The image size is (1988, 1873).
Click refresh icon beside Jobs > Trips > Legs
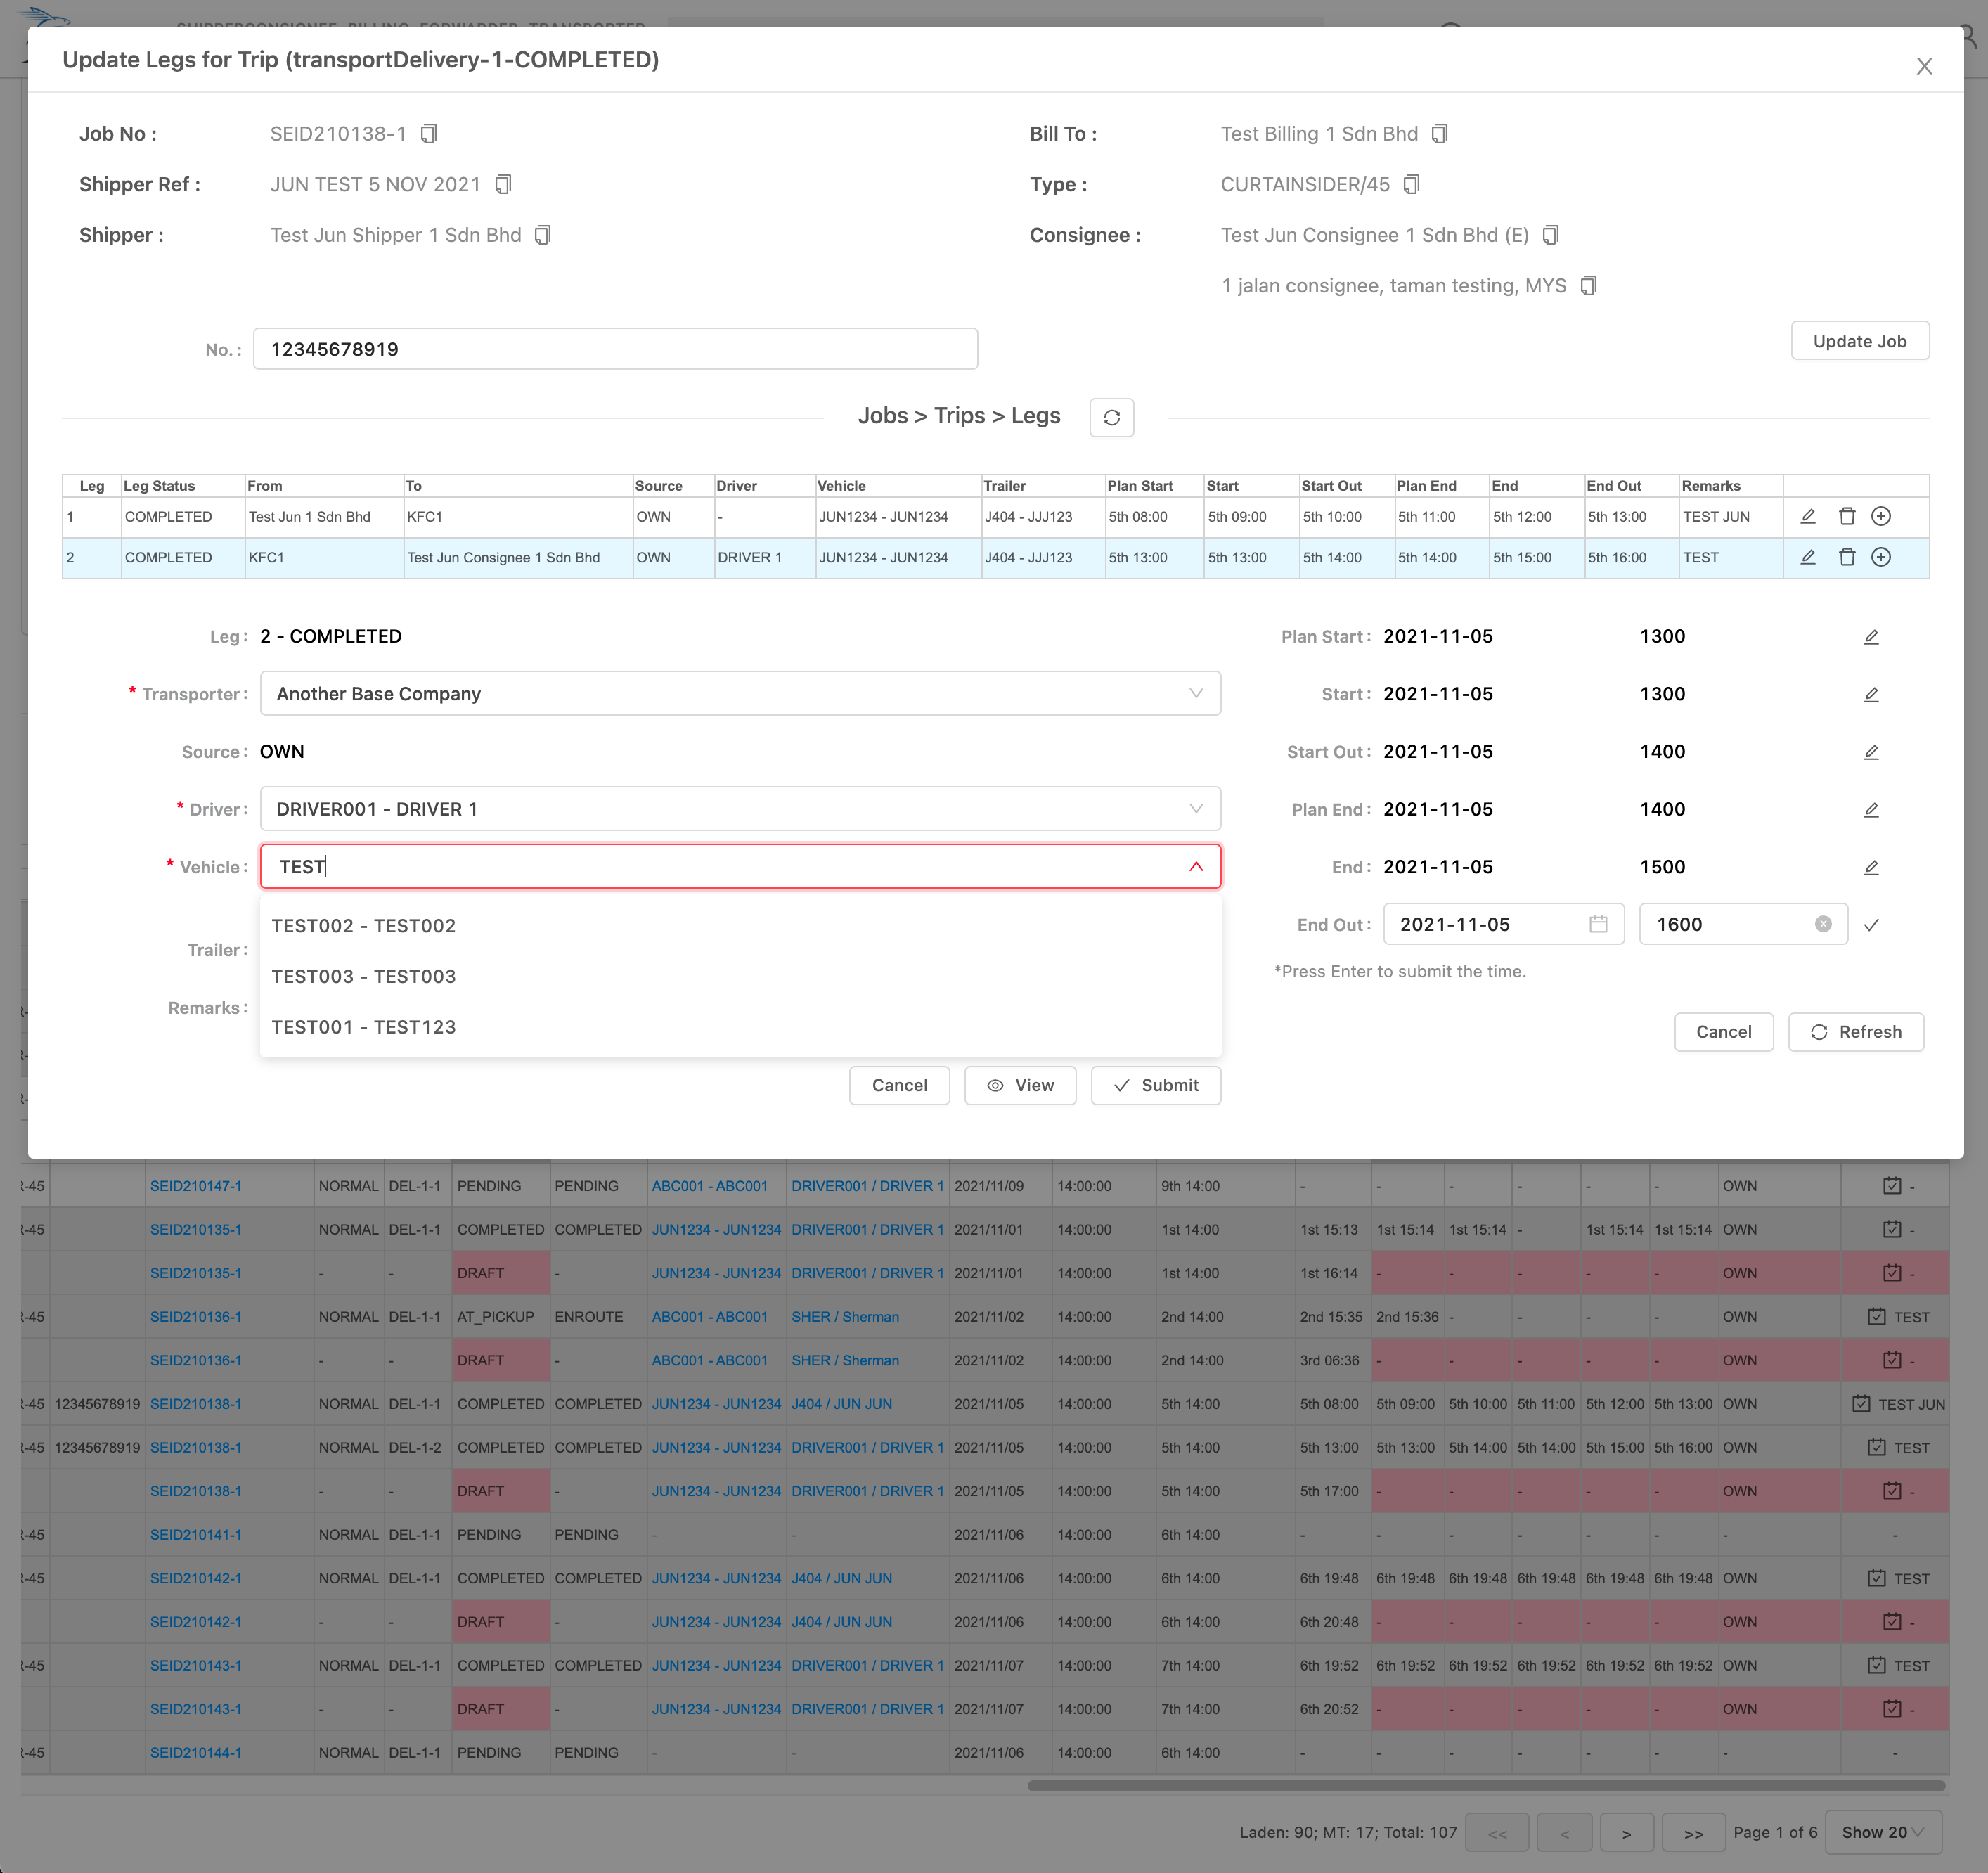(1111, 417)
